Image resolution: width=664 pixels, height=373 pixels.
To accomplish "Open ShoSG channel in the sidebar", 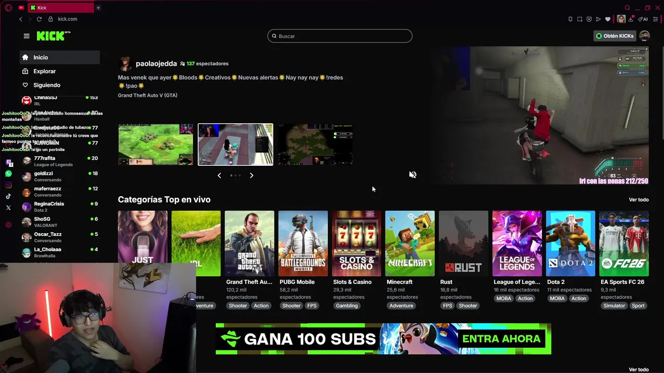I will point(60,222).
